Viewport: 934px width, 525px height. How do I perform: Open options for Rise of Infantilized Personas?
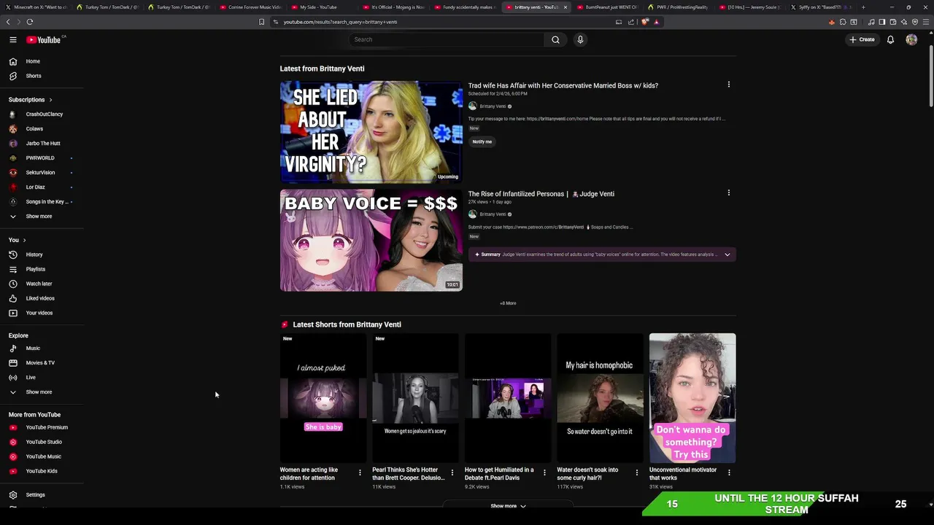[728, 193]
